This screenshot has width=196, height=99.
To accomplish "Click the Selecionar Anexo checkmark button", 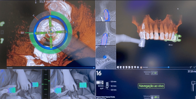I will tap(154, 73).
